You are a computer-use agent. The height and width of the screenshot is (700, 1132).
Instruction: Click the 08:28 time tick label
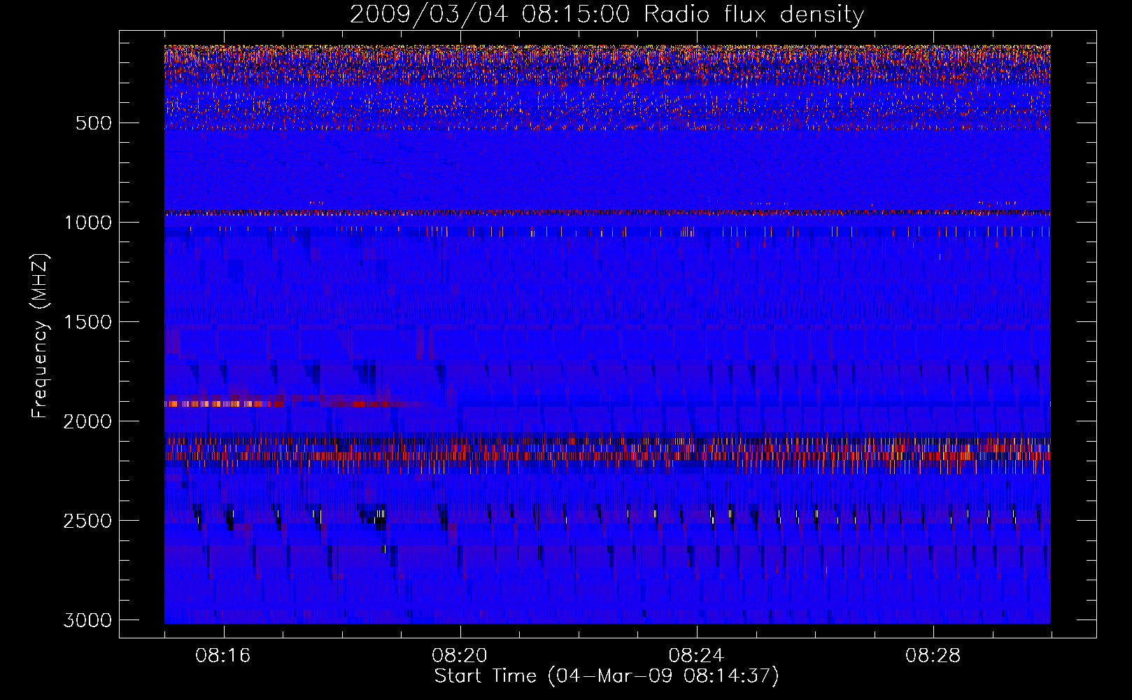(x=933, y=656)
